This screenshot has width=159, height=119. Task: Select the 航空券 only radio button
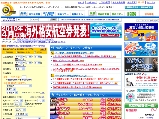click(x=6, y=52)
